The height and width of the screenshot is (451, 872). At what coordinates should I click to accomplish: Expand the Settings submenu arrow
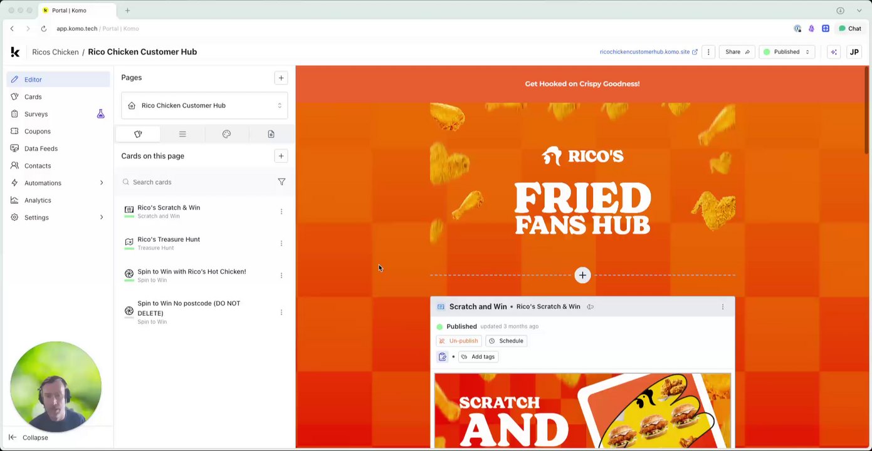[102, 217]
